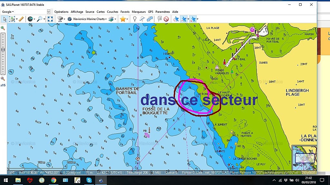The image size is (330, 185).
Task: Expand the overlay layers dropdown arrow
Action: 115,19
